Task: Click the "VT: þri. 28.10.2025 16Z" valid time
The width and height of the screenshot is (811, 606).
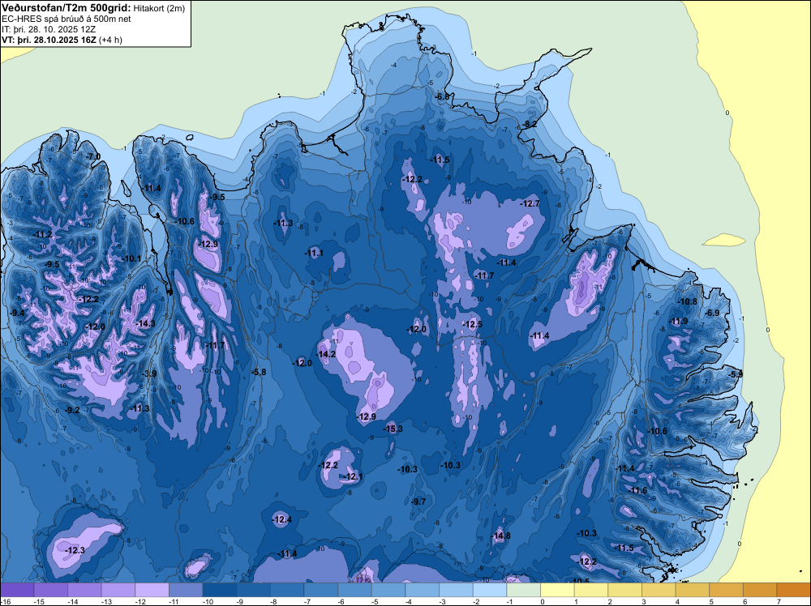Action: (49, 40)
